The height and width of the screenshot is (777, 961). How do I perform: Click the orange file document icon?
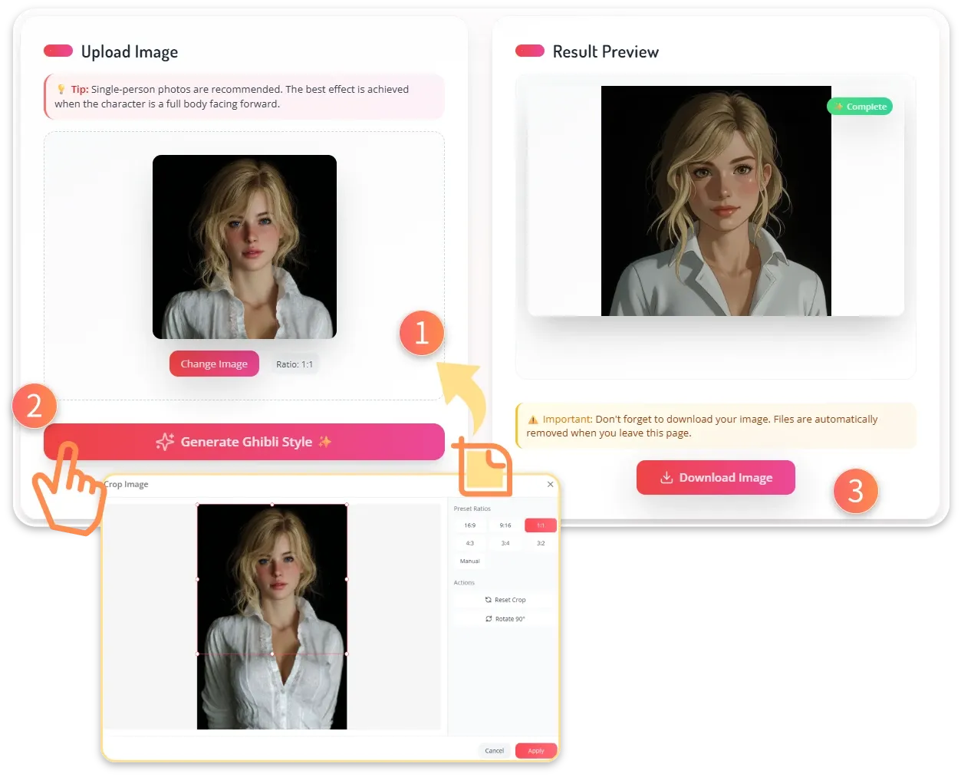[486, 468]
